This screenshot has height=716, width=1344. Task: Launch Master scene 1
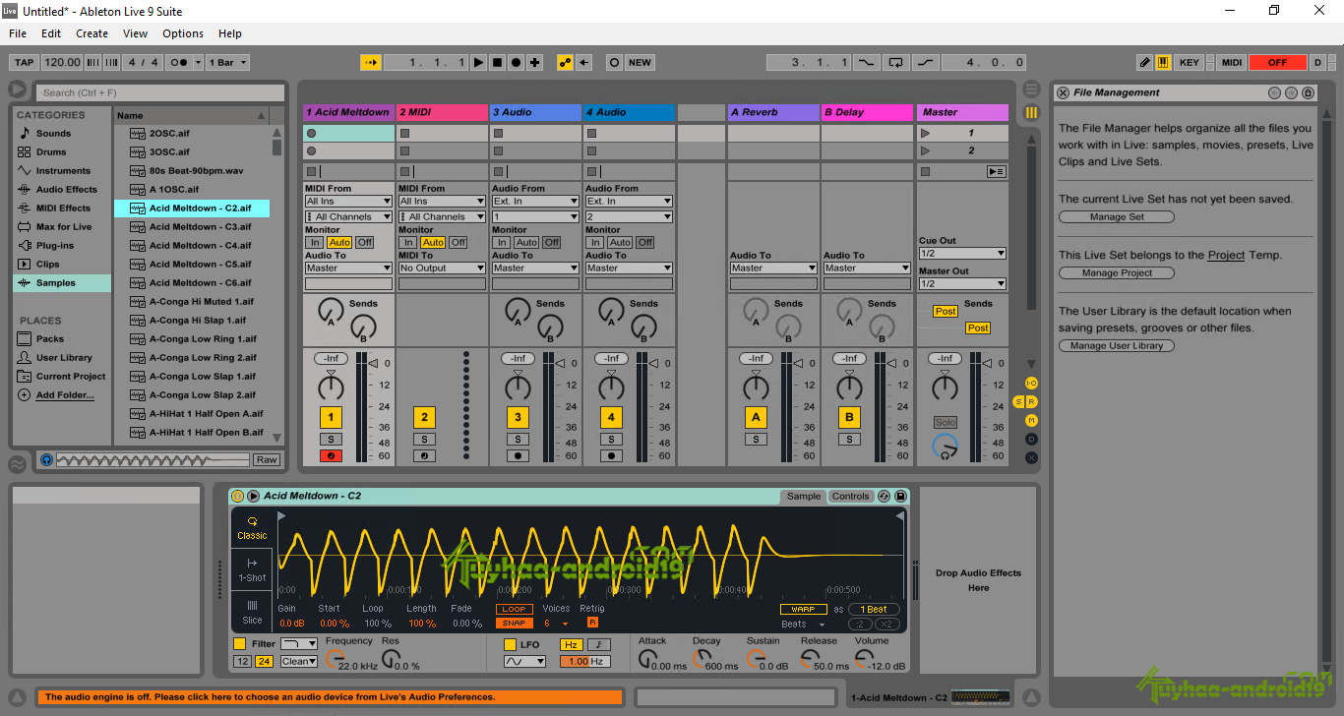click(925, 133)
